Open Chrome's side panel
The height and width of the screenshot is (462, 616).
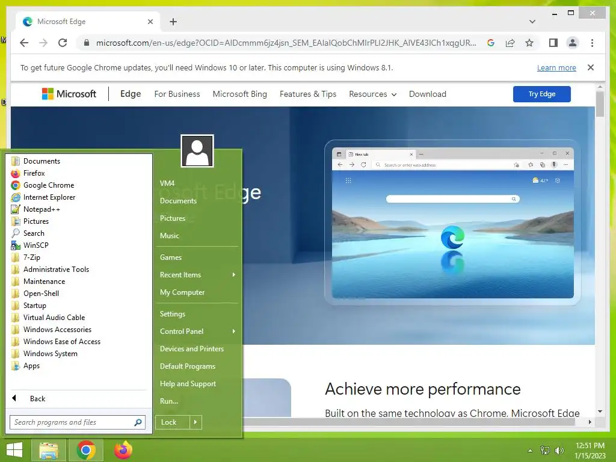[x=553, y=43]
